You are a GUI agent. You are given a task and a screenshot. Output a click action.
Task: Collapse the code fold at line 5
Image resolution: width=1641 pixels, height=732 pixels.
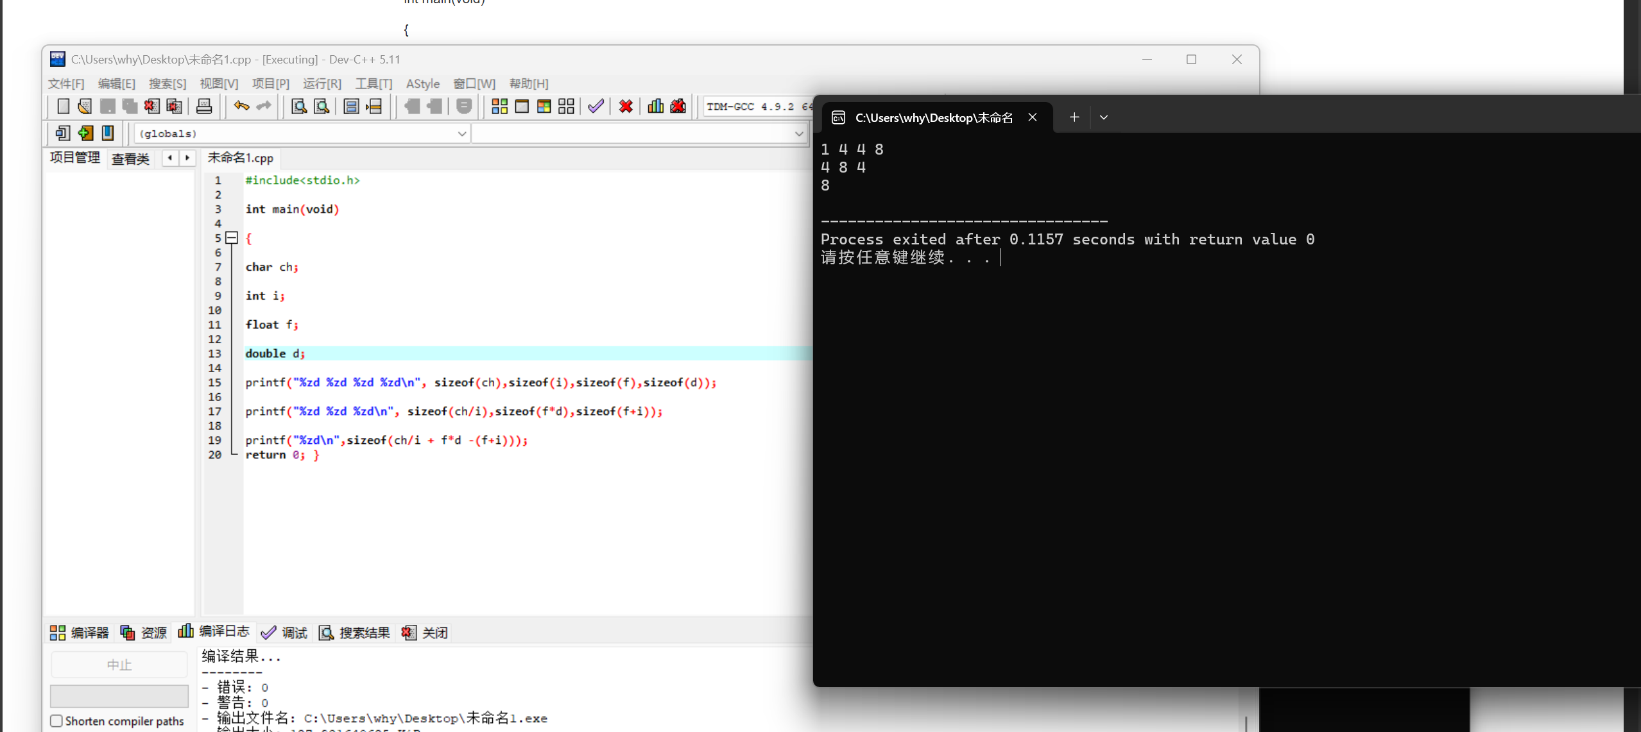(x=232, y=238)
